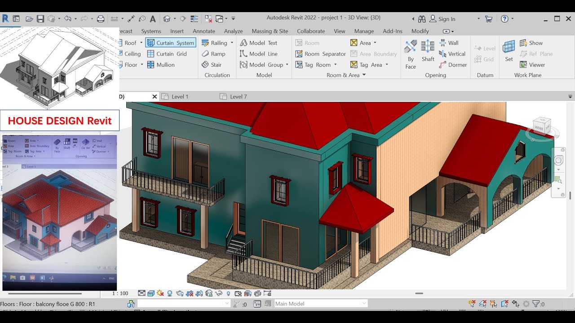Click the Print icon in quick access toolbar

[101, 19]
